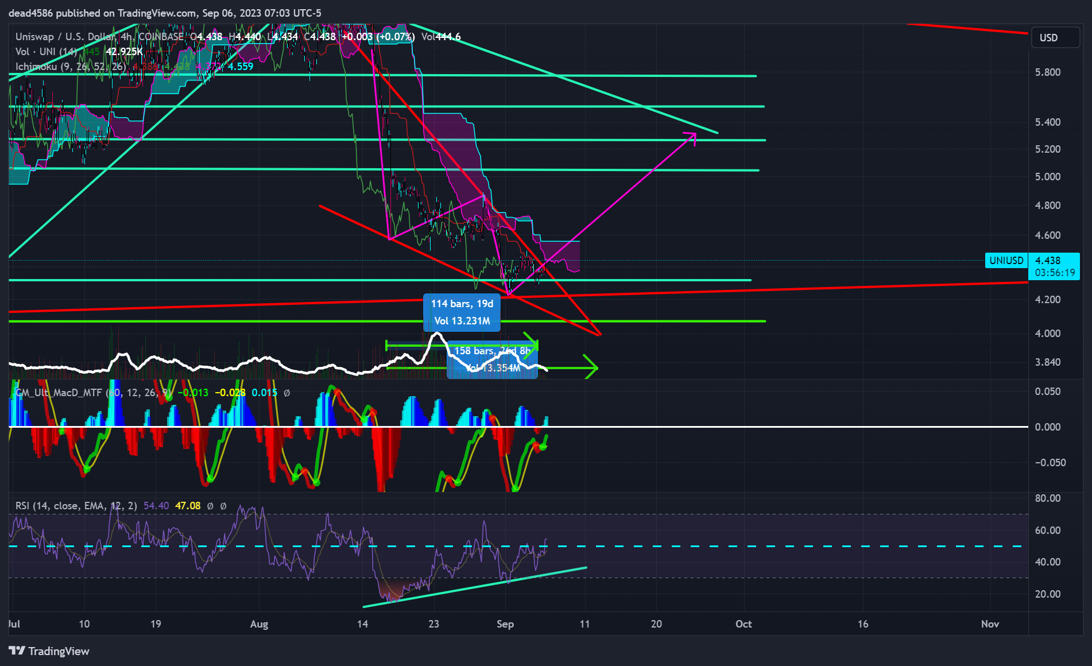Click the 5.800 price axis label

(x=1047, y=72)
